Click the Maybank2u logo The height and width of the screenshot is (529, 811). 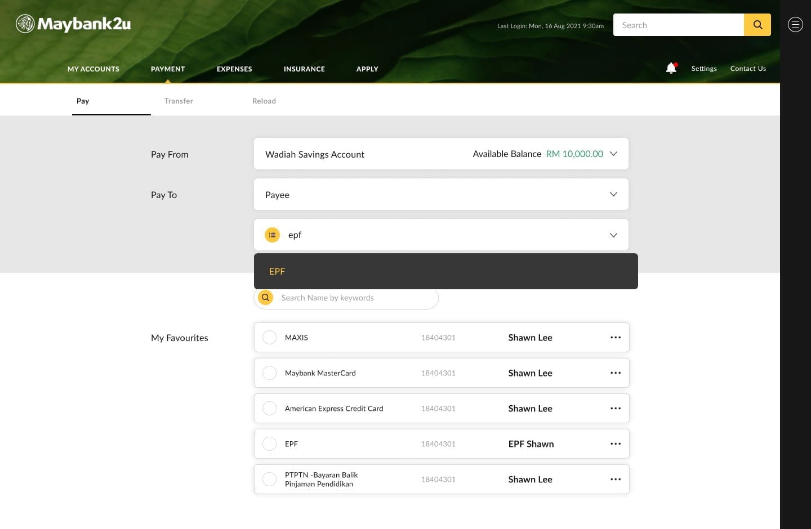point(72,24)
